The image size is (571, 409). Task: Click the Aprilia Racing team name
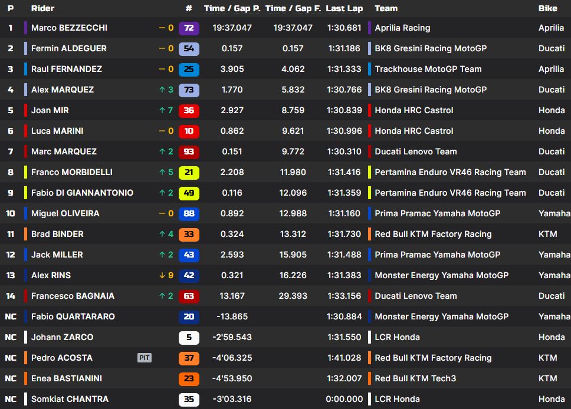pyautogui.click(x=402, y=28)
